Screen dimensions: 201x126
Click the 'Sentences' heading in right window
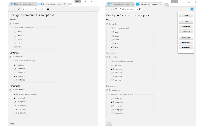(x=111, y=53)
